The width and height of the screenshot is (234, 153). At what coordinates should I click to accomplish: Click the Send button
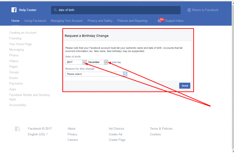tap(185, 86)
